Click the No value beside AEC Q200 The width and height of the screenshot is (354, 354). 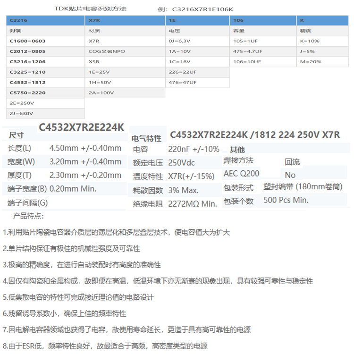[x=290, y=175]
